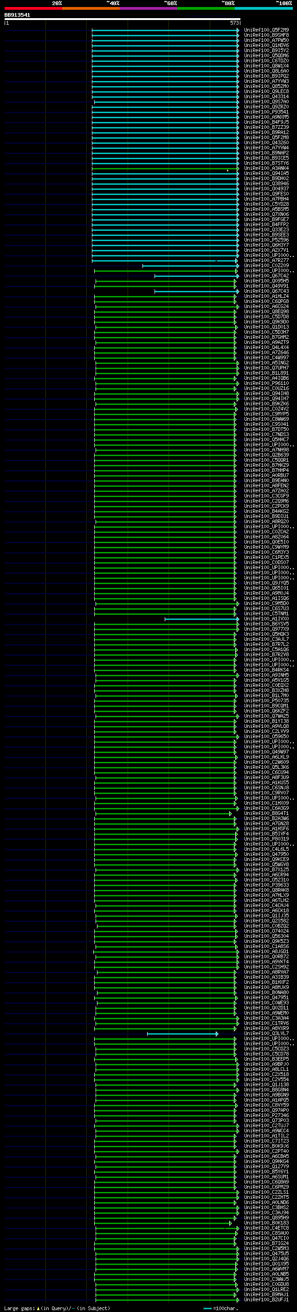Click the orange ~40% identity legend segment
Viewport: 297px width, 1312px height.
point(91,8)
